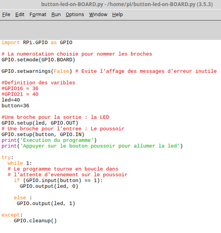This screenshot has width=221, height=233.
Task: Open the File menu
Action: pos(6,15)
